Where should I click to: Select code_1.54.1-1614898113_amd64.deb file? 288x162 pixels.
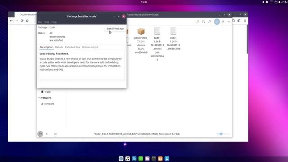(x=173, y=39)
